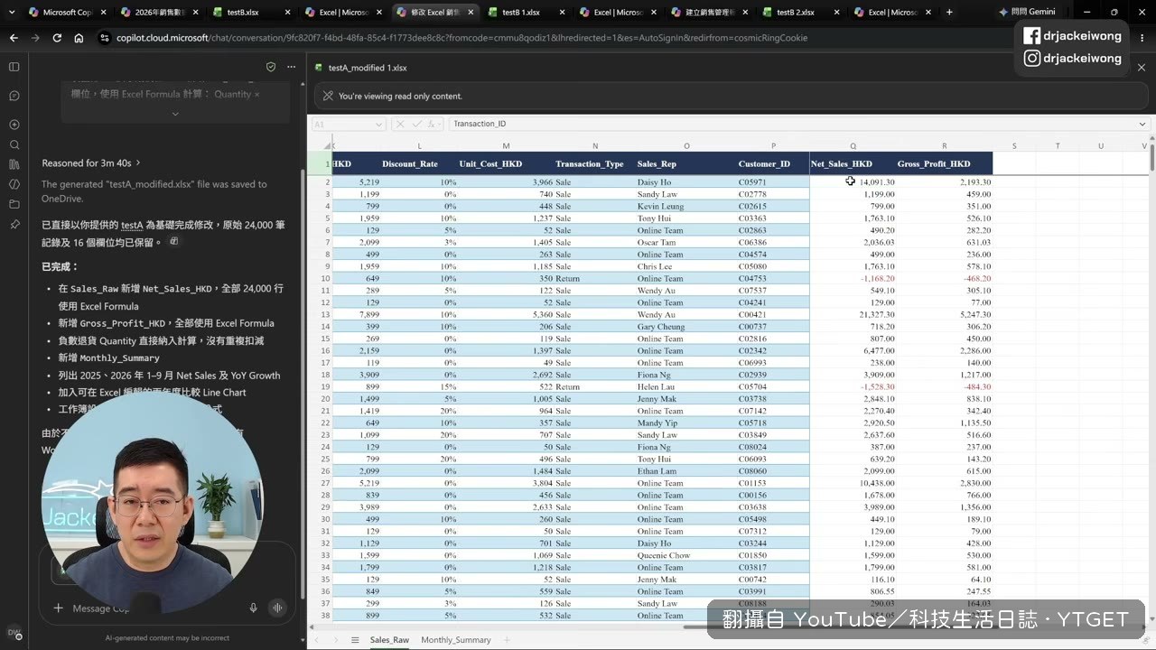The height and width of the screenshot is (650, 1156).
Task: Click the shield protection icon above chat
Action: pos(270,67)
